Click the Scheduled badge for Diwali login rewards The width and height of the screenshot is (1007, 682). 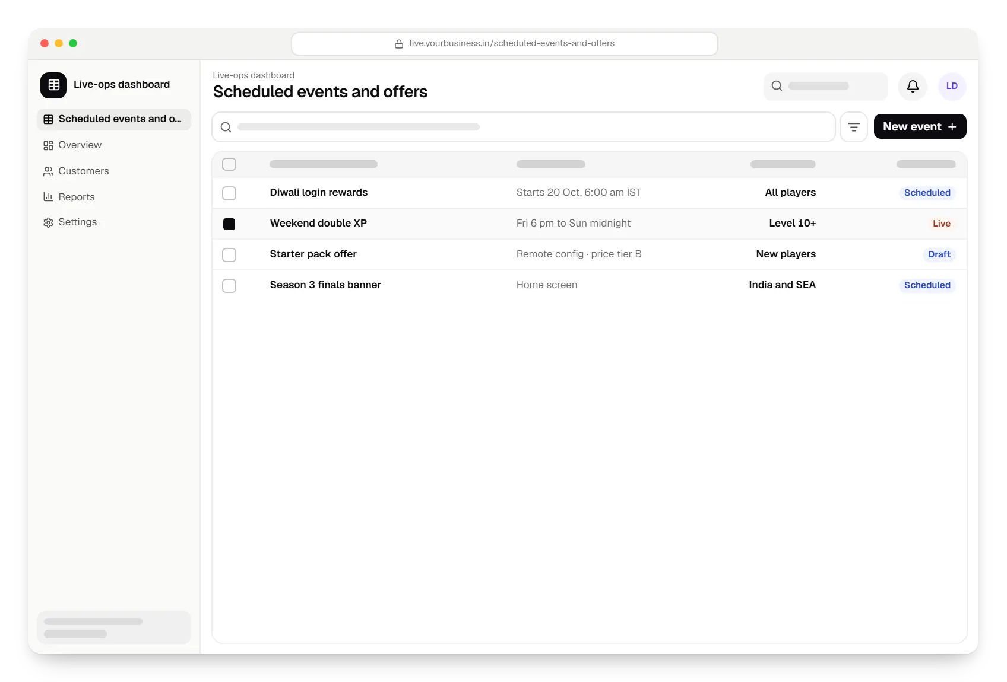[x=927, y=193]
